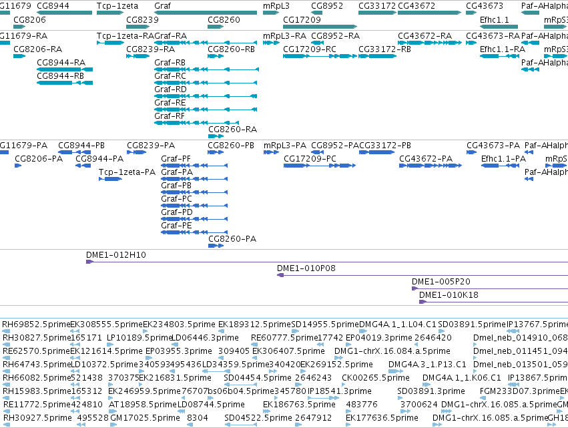
Task: Click the CG17209-PC protein label
Action: tap(310, 159)
